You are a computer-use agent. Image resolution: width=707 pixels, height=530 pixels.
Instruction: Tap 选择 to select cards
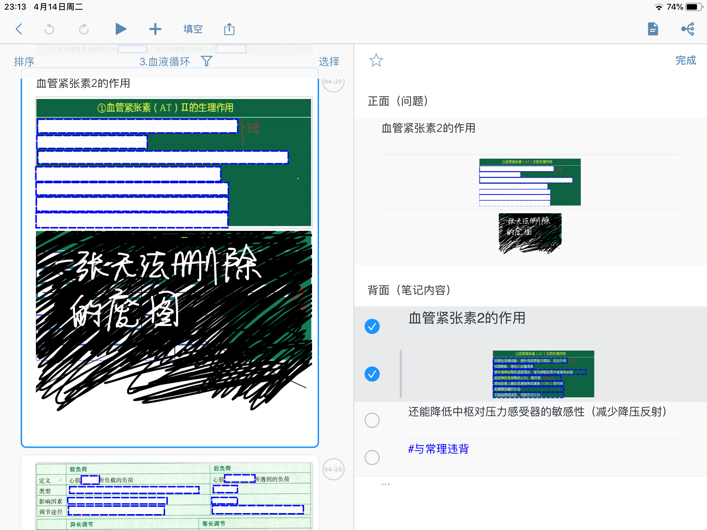[329, 61]
